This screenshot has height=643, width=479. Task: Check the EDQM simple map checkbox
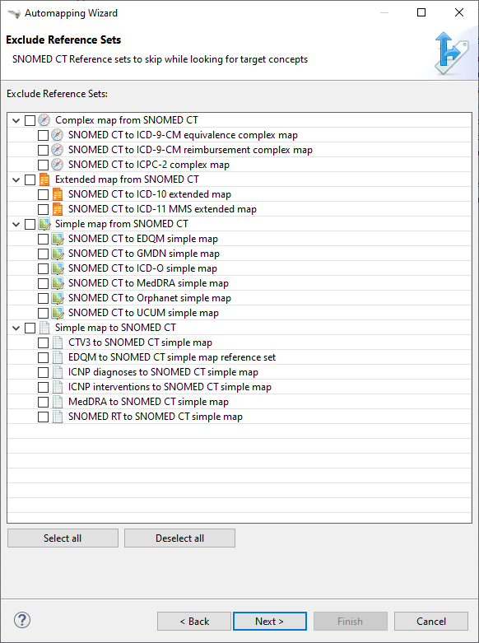click(x=43, y=240)
